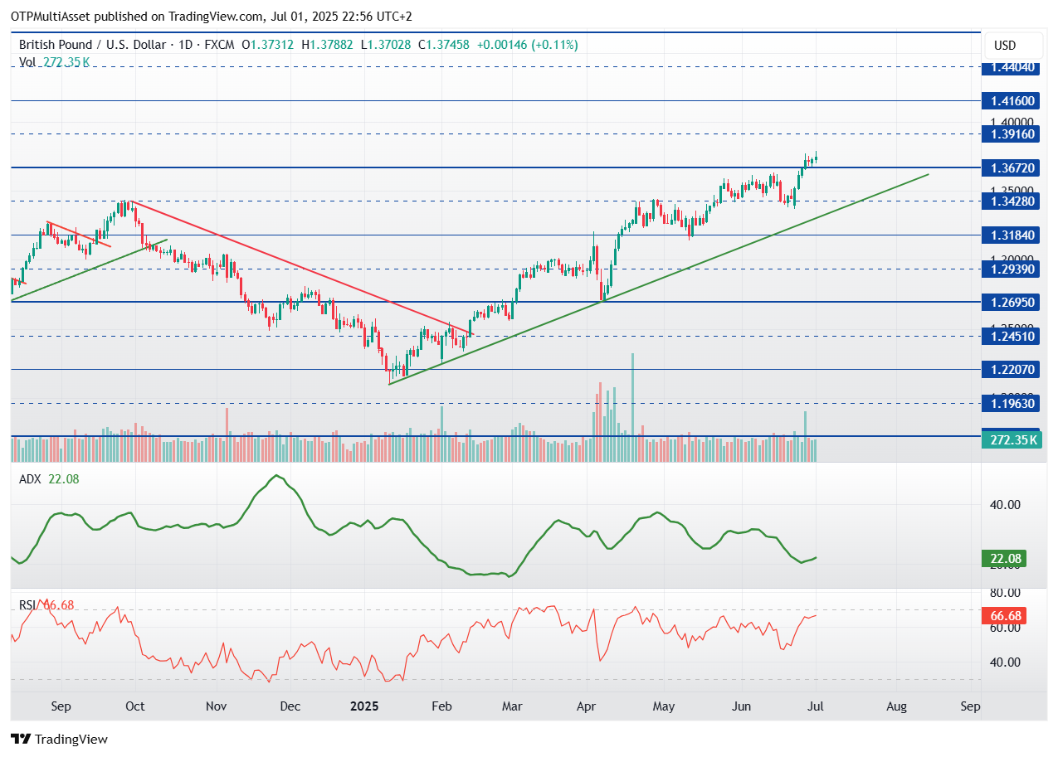Click the Mar label on time axis
Image resolution: width=1058 pixels, height=757 pixels.
[x=512, y=707]
